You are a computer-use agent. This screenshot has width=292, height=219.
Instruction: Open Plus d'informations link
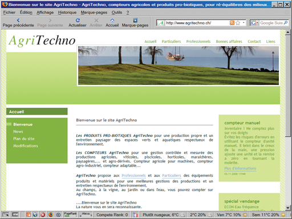click(x=240, y=168)
